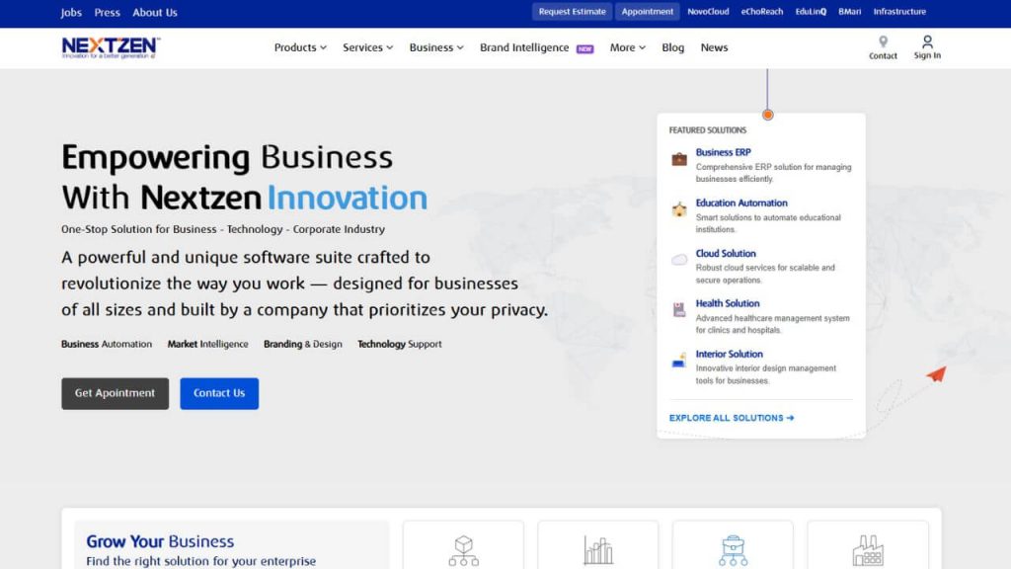Click the Interior Solution icon
The image size is (1011, 569).
coord(679,361)
